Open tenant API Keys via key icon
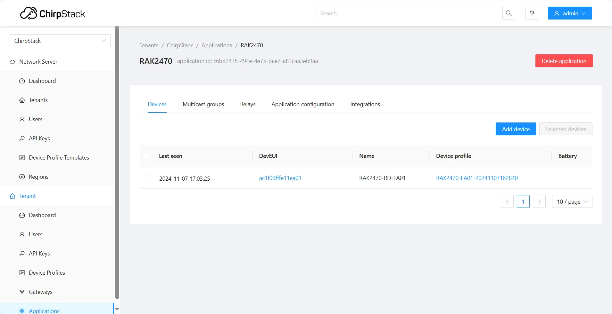Viewport: 612px width, 314px height. tap(22, 253)
